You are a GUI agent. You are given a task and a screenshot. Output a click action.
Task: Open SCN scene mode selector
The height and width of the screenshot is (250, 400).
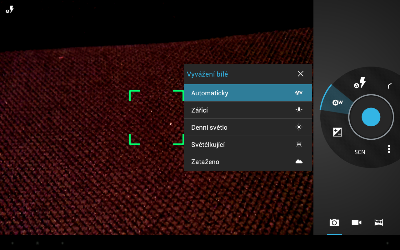click(360, 152)
